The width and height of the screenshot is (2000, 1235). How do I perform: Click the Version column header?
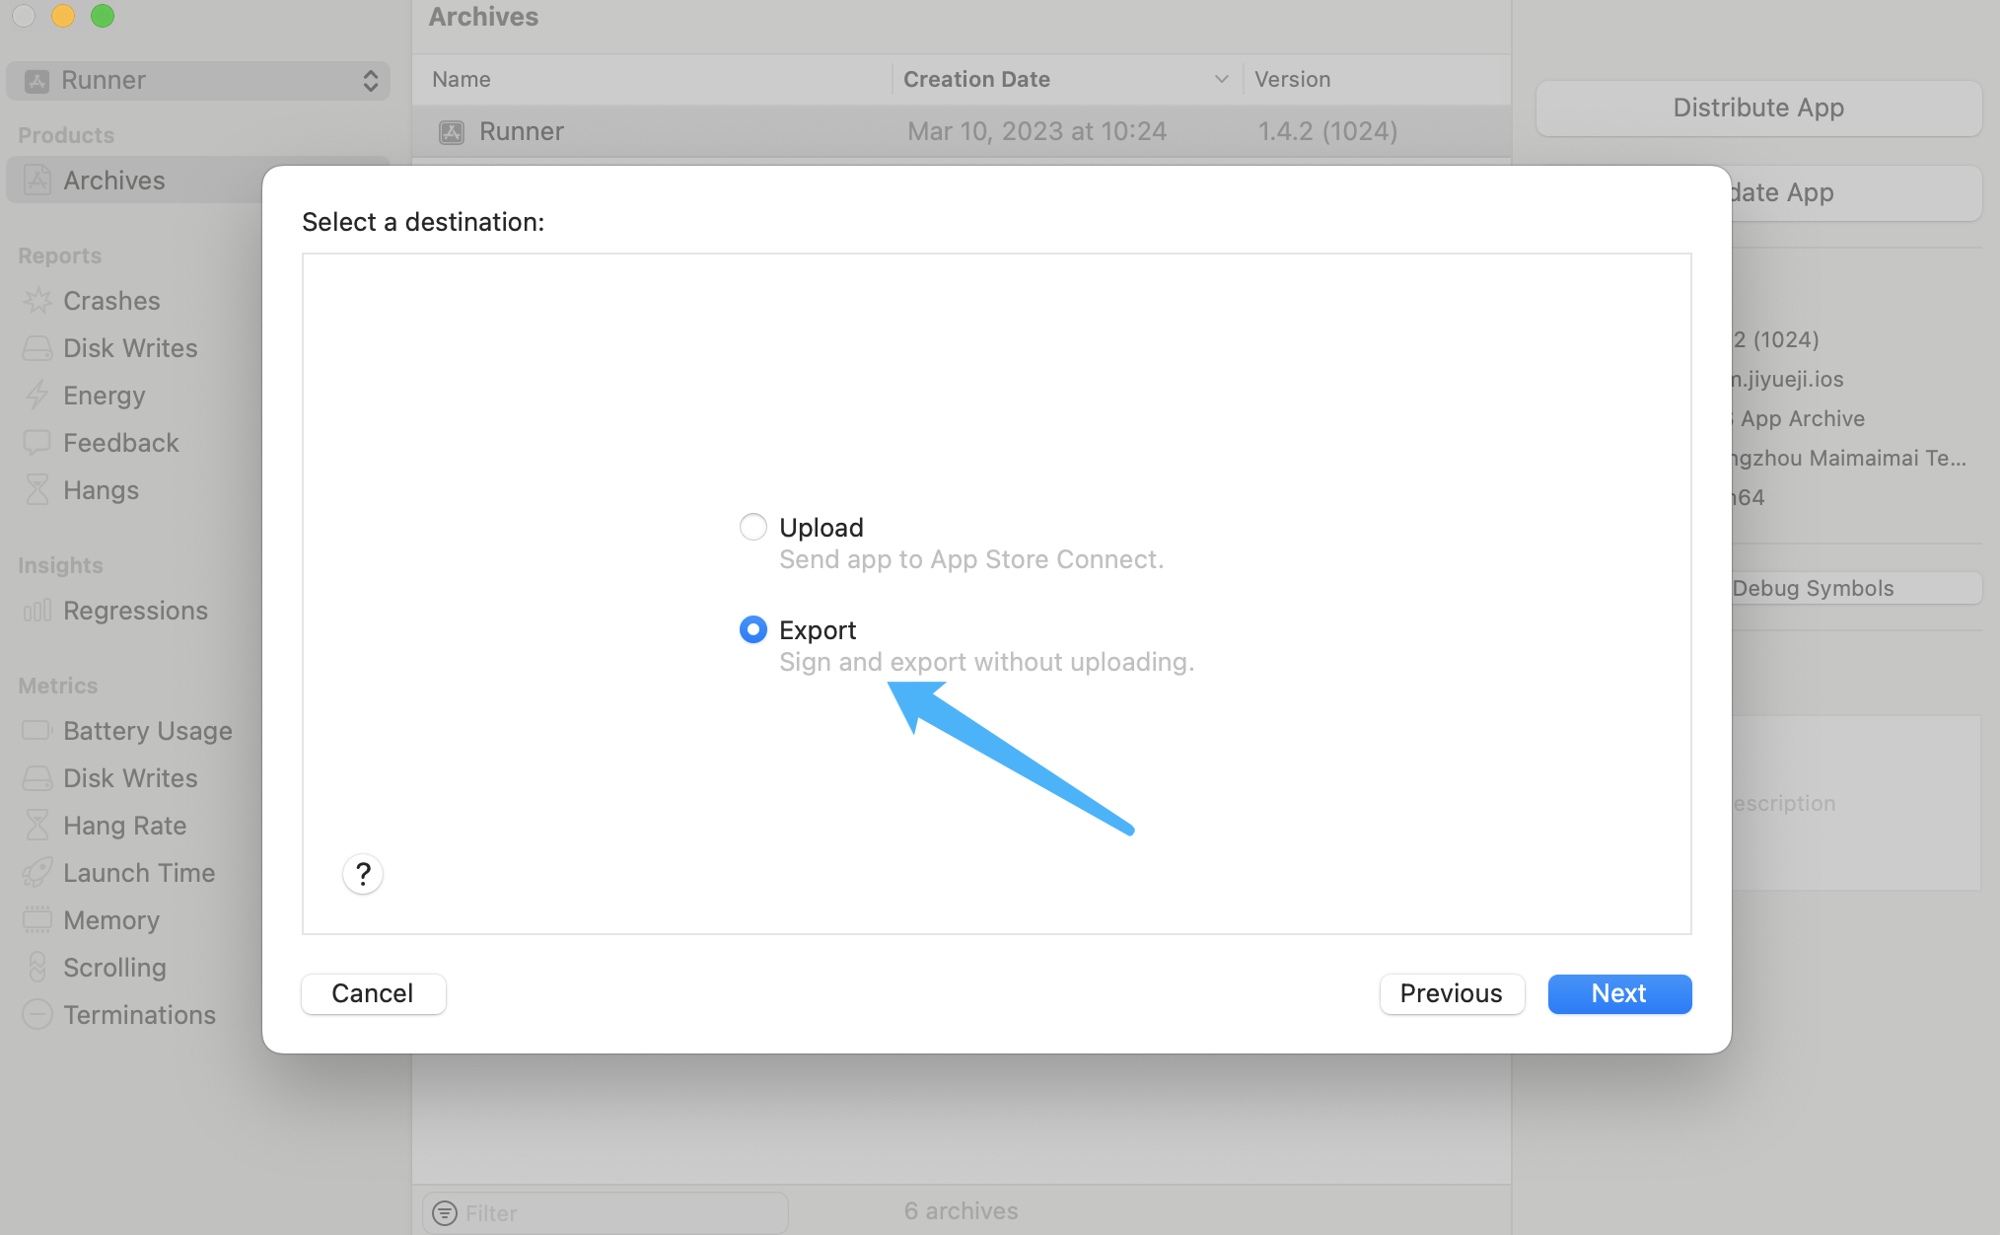pyautogui.click(x=1377, y=79)
